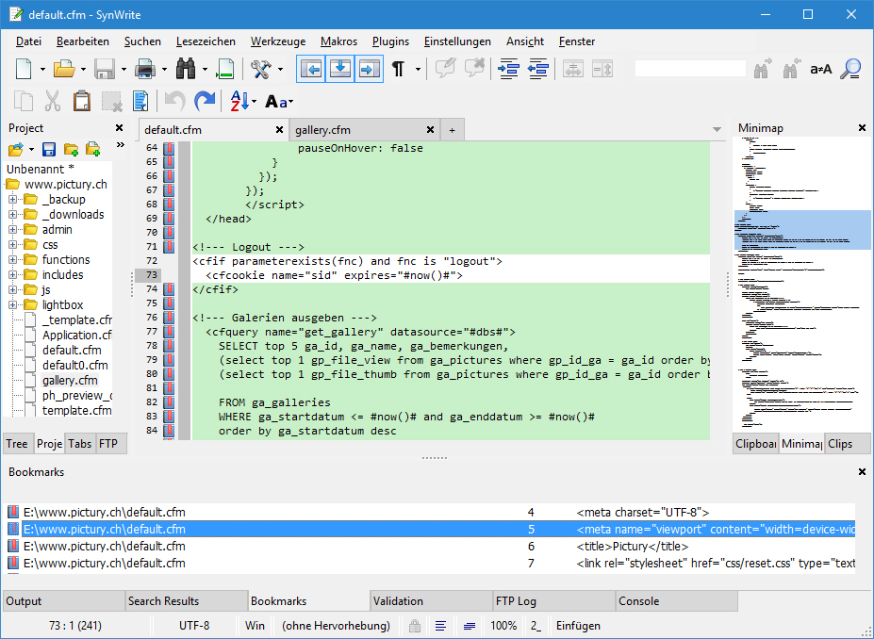
Task: Toggle insert mode Einfügen in status bar
Action: click(578, 626)
